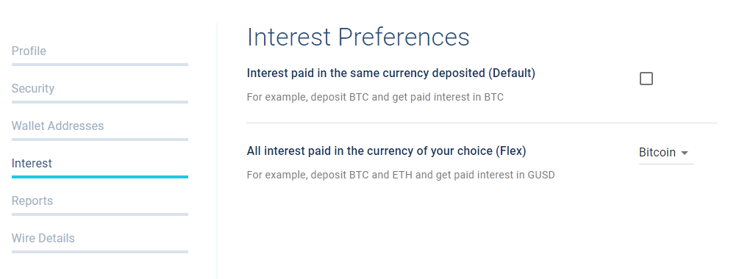Click the divider between Default and Flex
Image resolution: width=739 pixels, height=279 pixels.
coord(482,123)
